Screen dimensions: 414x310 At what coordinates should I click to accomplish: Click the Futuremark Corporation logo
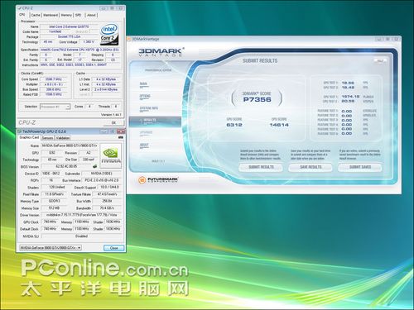(x=158, y=180)
